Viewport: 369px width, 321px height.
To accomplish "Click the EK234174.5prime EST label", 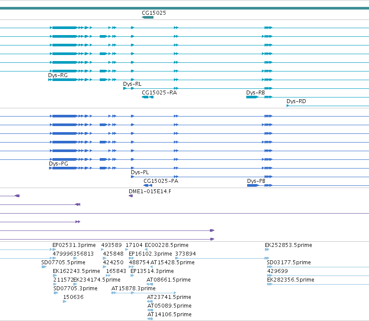I will pyautogui.click(x=97, y=280).
